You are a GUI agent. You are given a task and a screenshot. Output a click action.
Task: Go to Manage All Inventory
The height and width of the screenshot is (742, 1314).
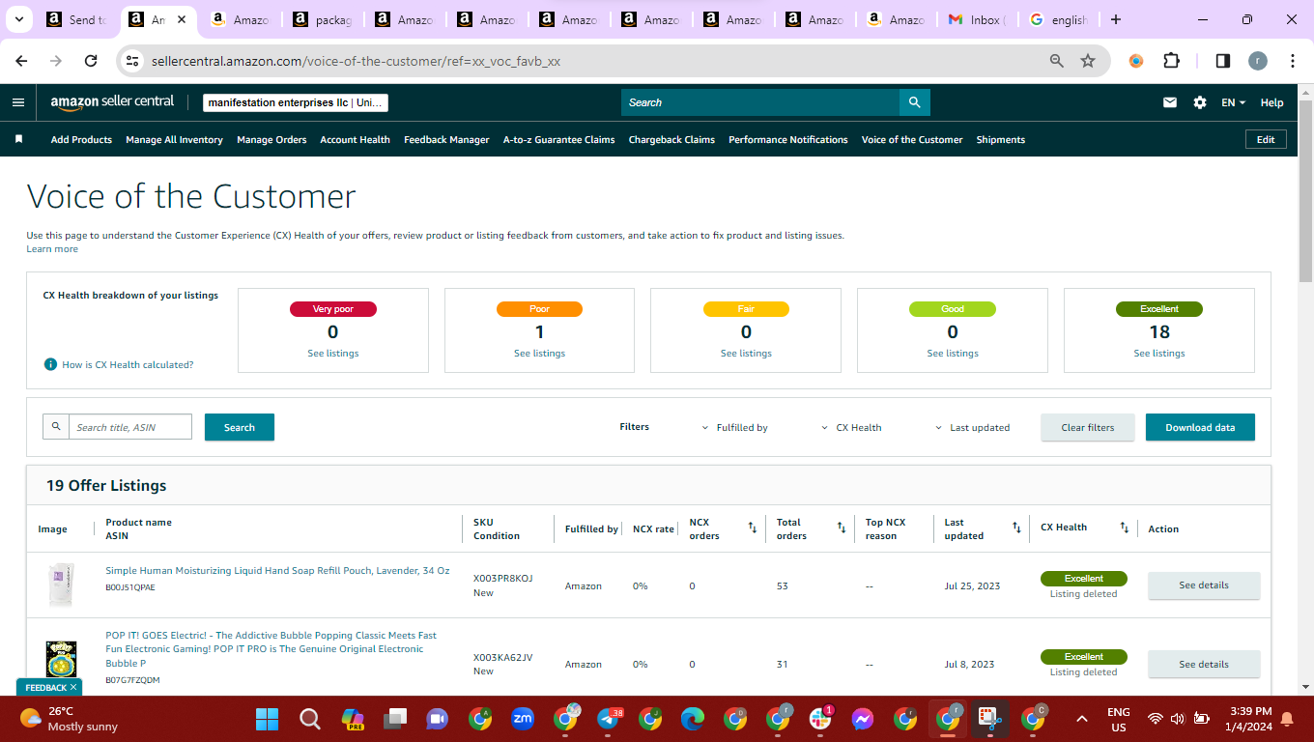[174, 139]
